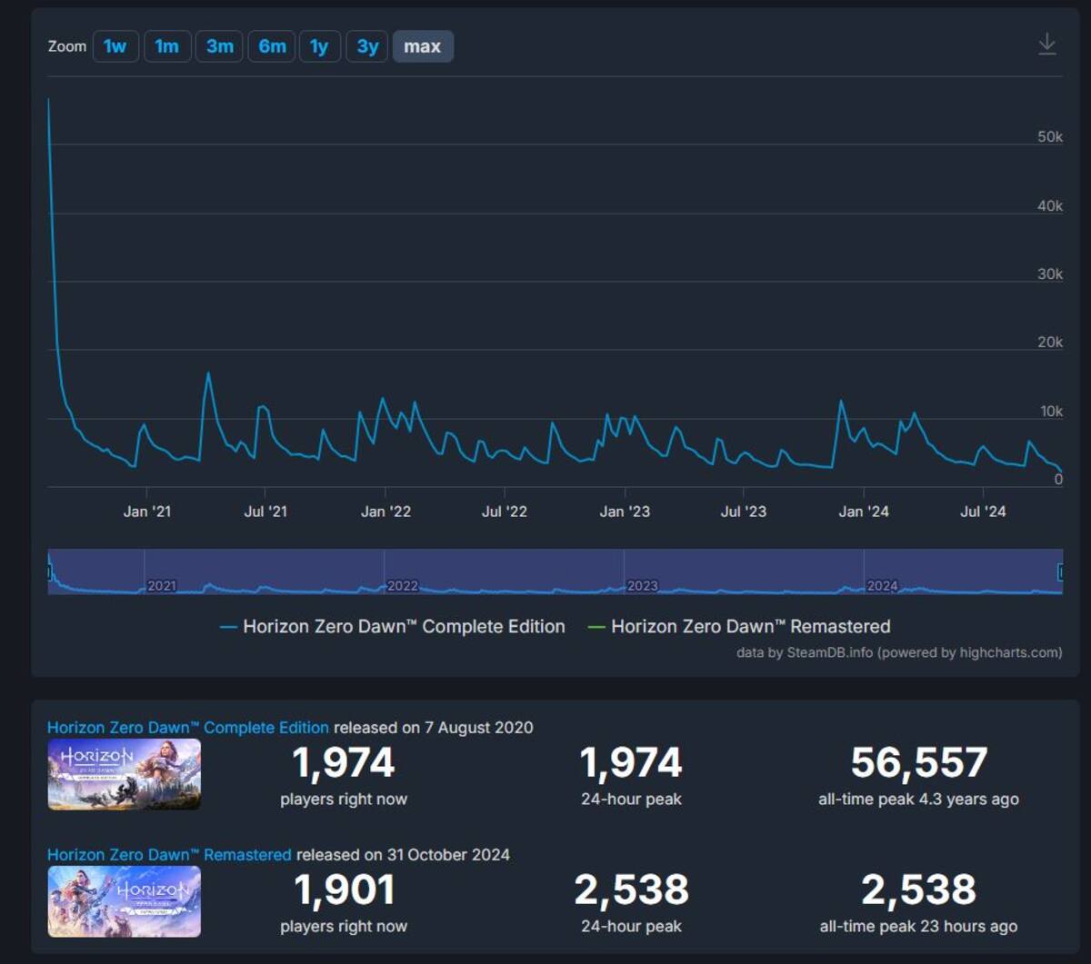Click the Jul '24 axis label
Screen dimensions: 1091x964
(x=984, y=512)
